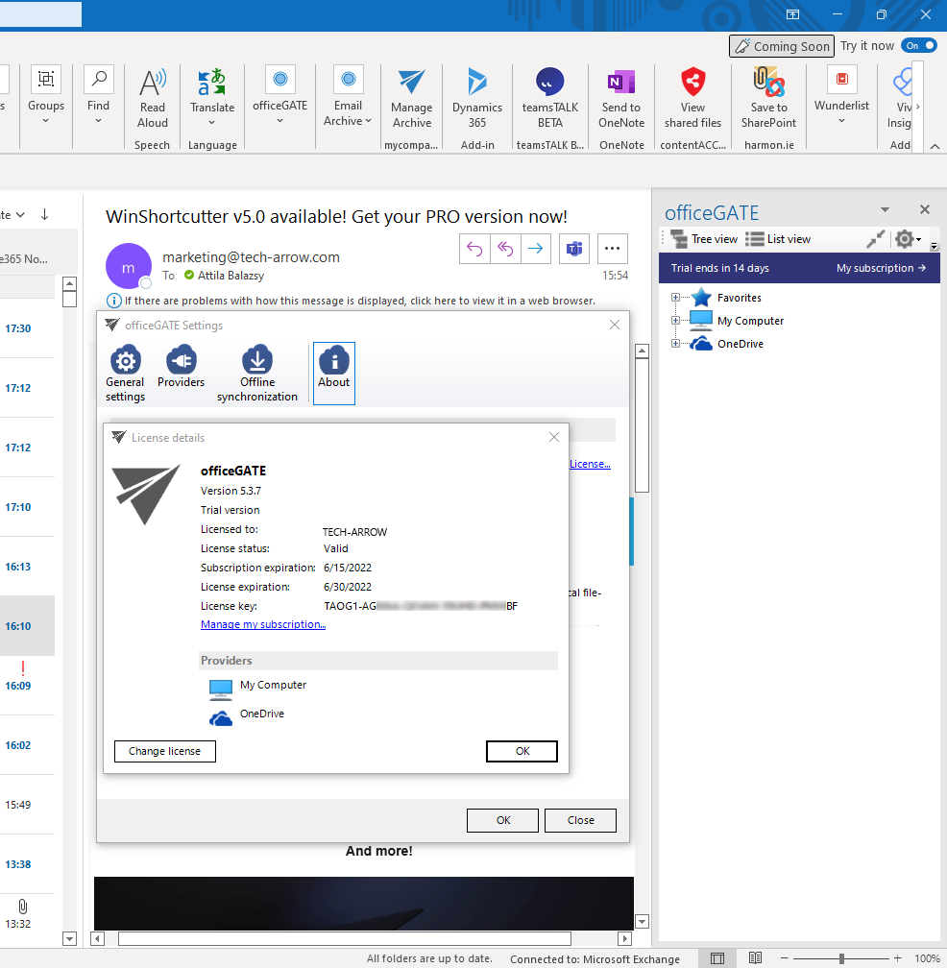Screen dimensions: 947x968
Task: Switch to the Providers settings tab
Action: 181,373
